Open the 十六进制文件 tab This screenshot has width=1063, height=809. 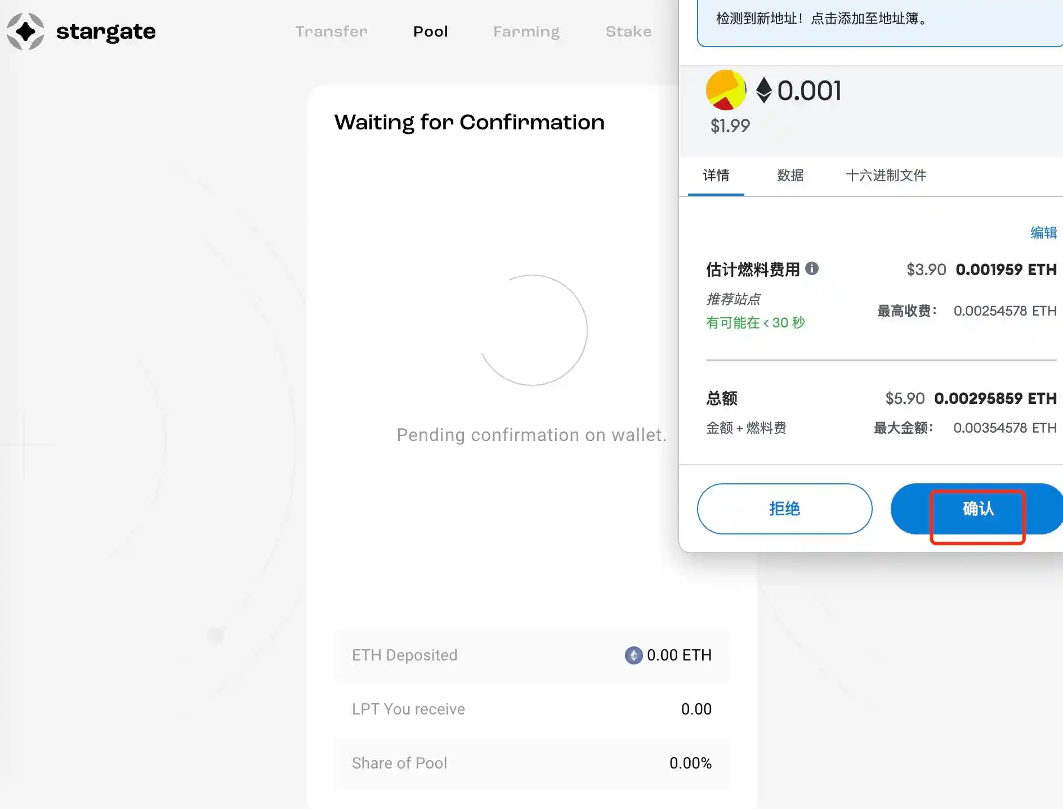[x=886, y=176]
